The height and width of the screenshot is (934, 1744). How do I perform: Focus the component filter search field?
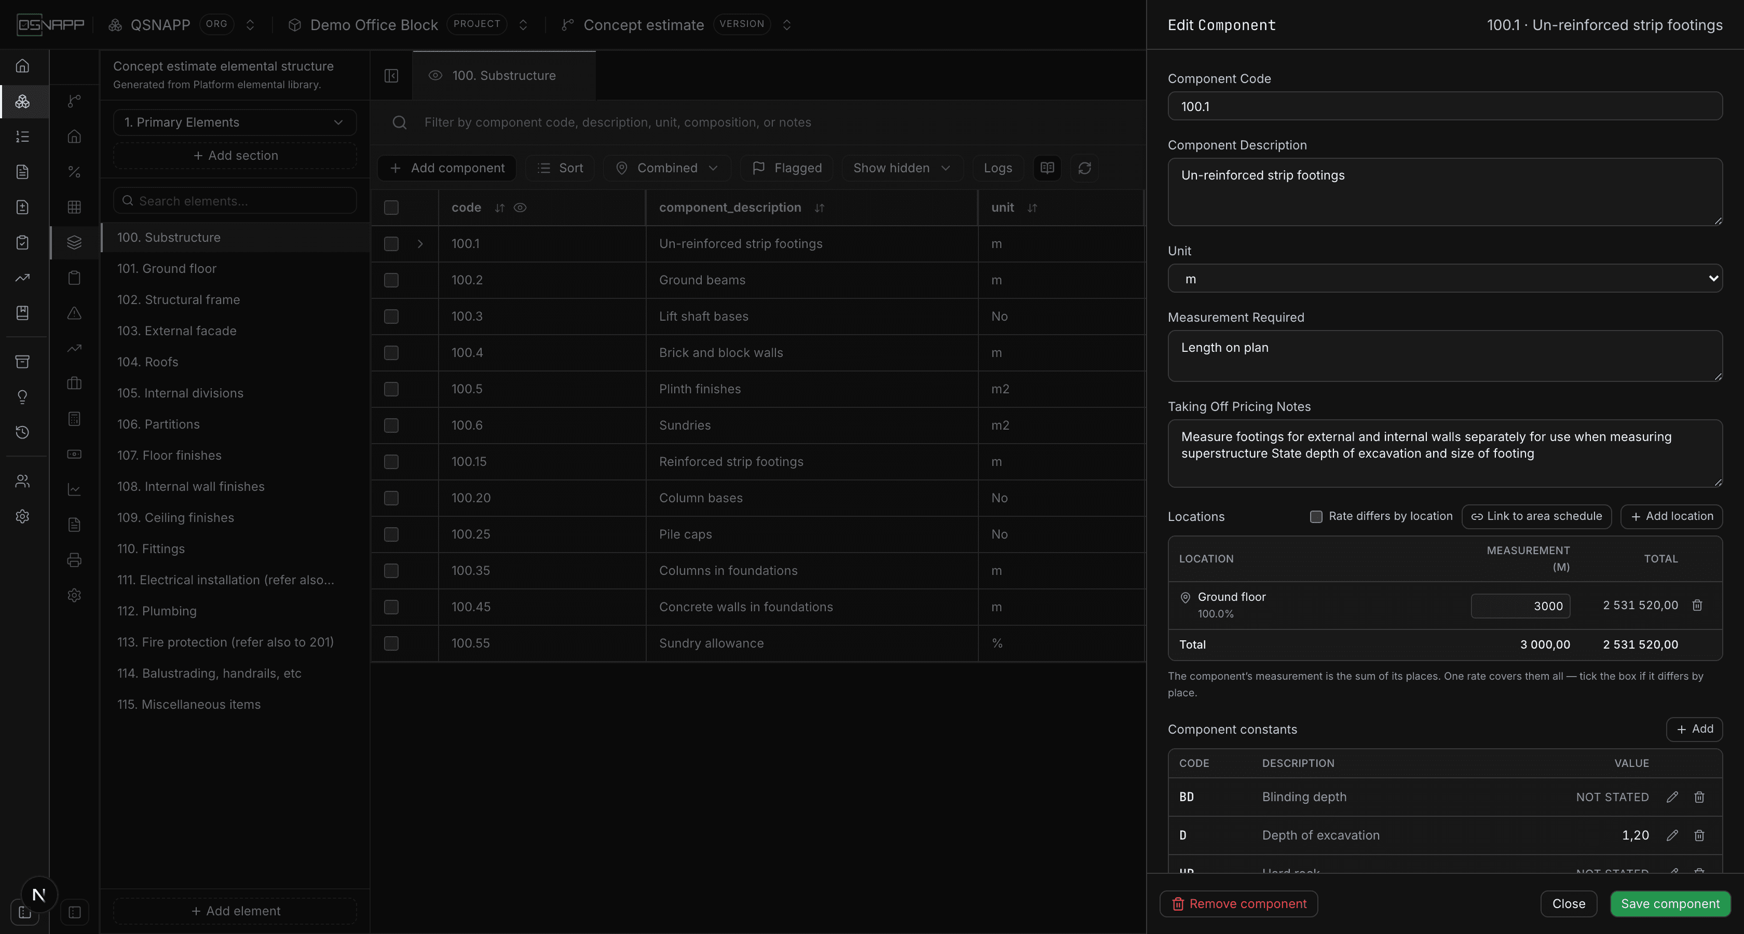[758, 122]
